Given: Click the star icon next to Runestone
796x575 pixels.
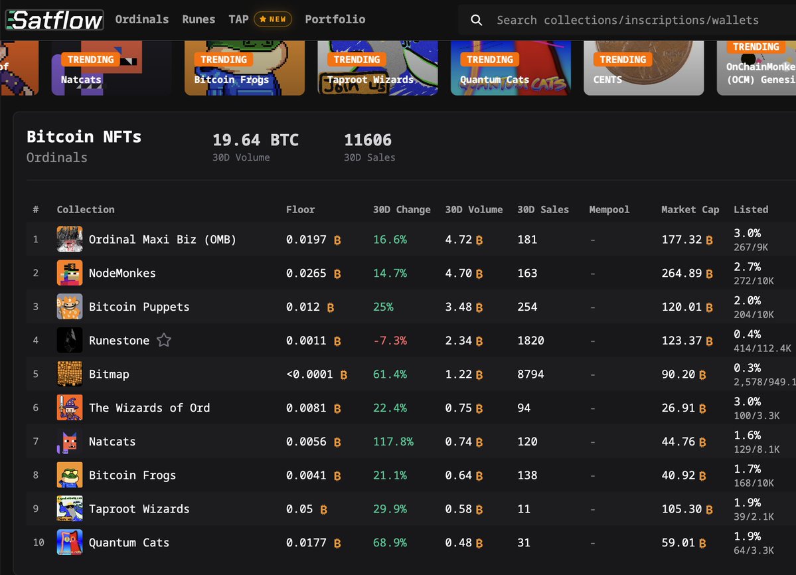Looking at the screenshot, I should [x=163, y=340].
